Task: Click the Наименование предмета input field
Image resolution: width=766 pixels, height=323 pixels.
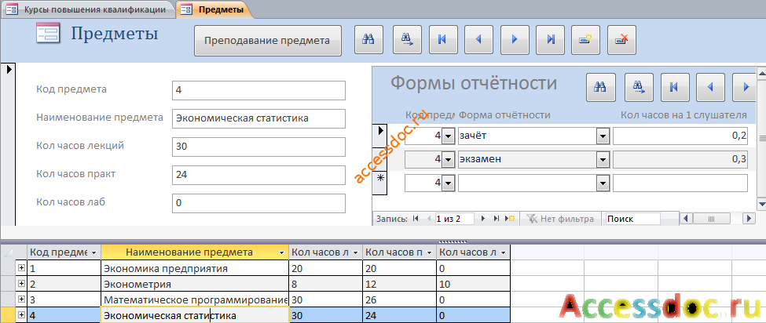Action: (259, 118)
